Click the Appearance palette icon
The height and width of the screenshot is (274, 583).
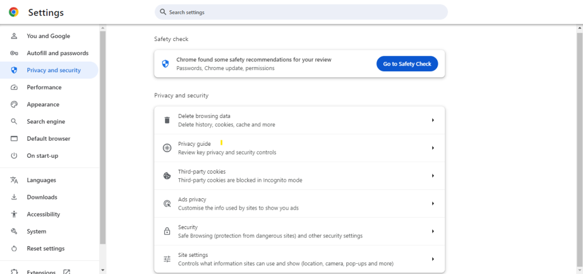click(14, 104)
